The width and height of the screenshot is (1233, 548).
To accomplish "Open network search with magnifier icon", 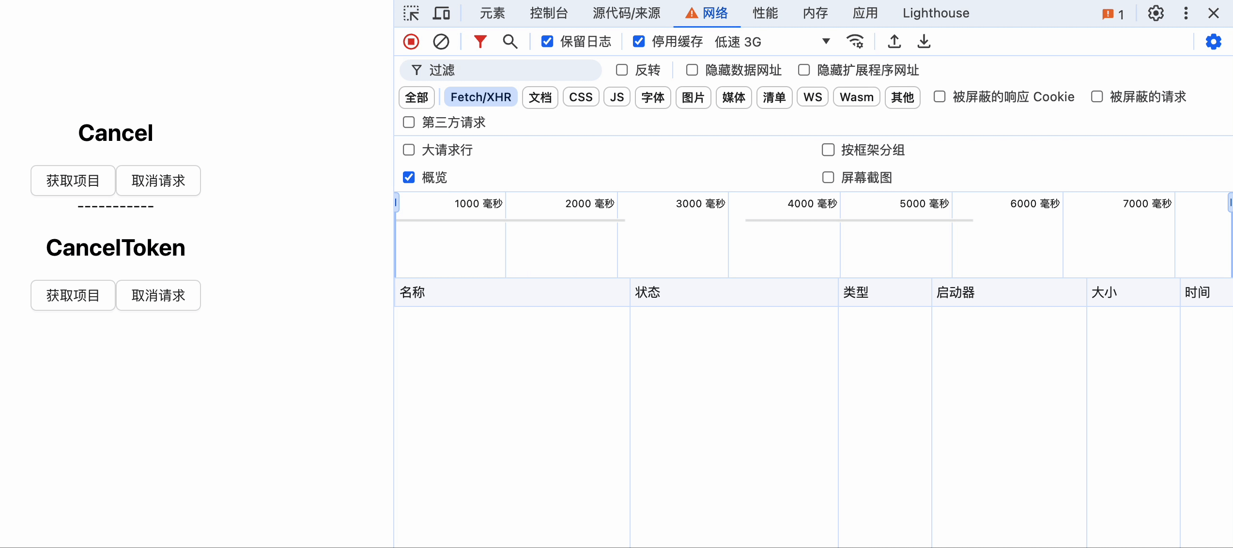I will tap(510, 42).
